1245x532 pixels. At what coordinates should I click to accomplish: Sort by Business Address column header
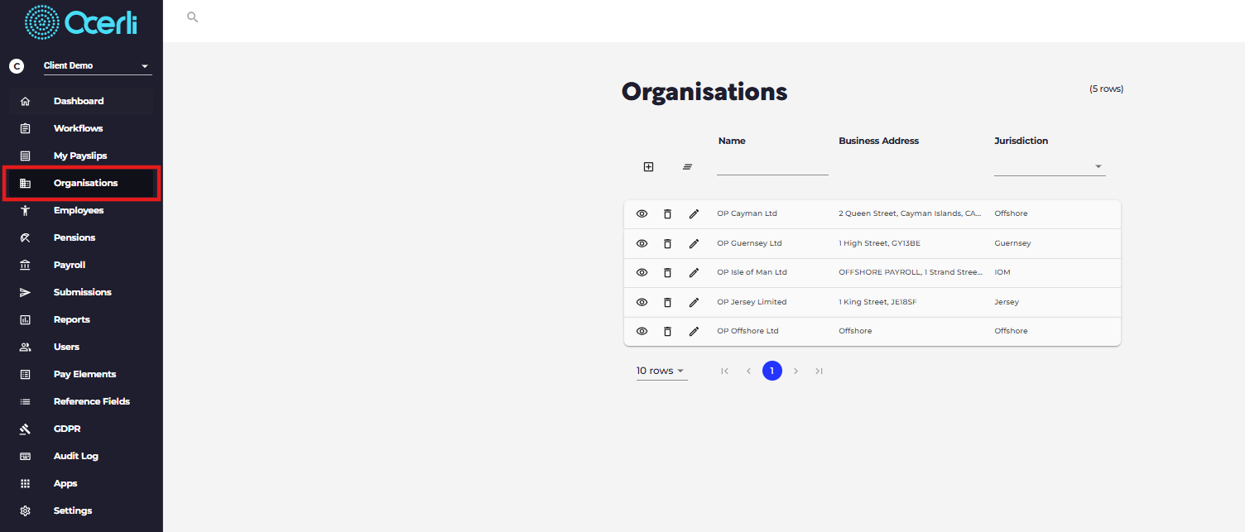point(878,141)
